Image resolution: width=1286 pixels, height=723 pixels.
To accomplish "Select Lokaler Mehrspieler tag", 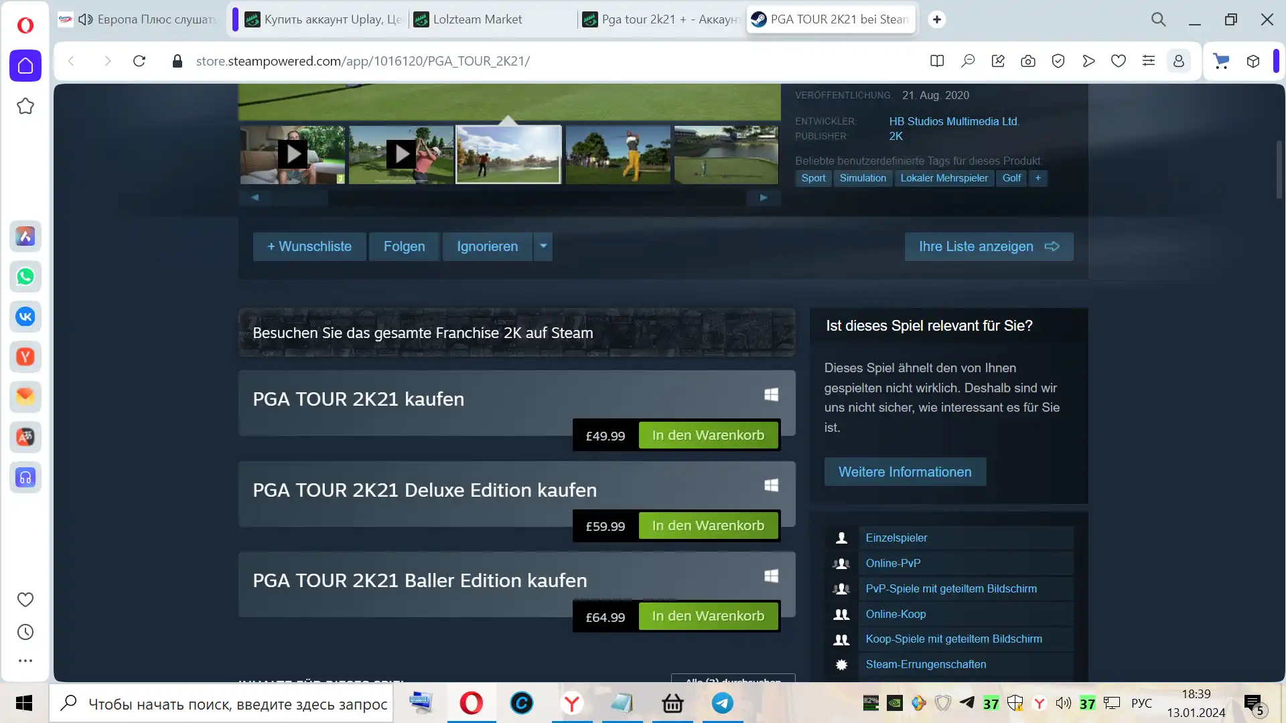I will click(944, 178).
